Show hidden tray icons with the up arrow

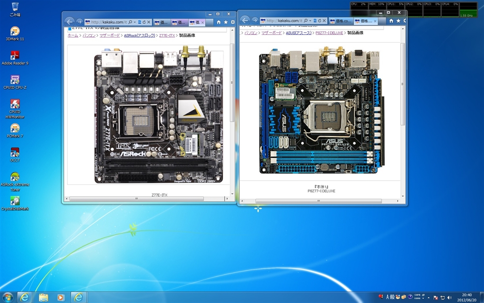tap(428, 298)
